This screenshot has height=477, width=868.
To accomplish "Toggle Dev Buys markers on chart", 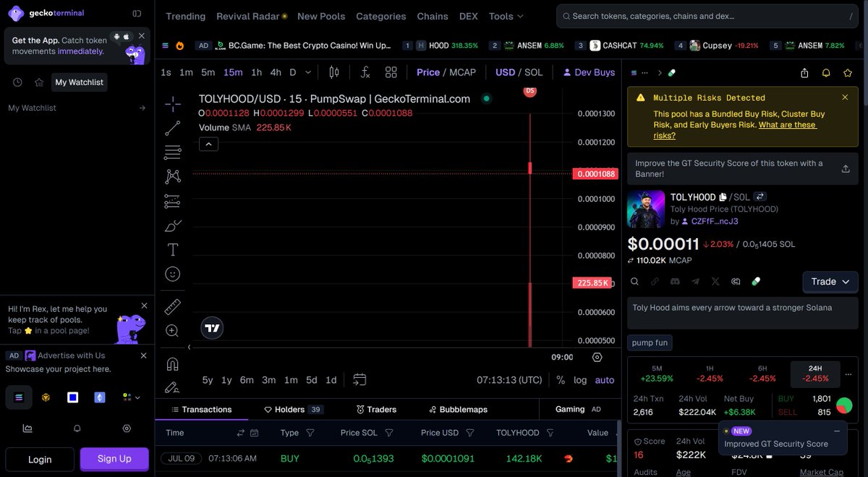I will point(588,72).
